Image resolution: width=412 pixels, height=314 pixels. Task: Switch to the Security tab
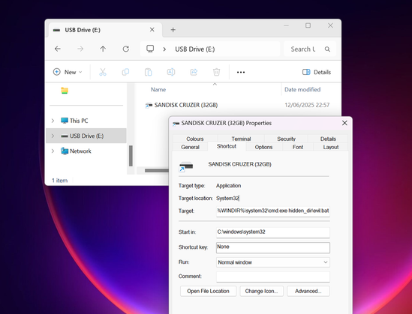click(x=286, y=139)
